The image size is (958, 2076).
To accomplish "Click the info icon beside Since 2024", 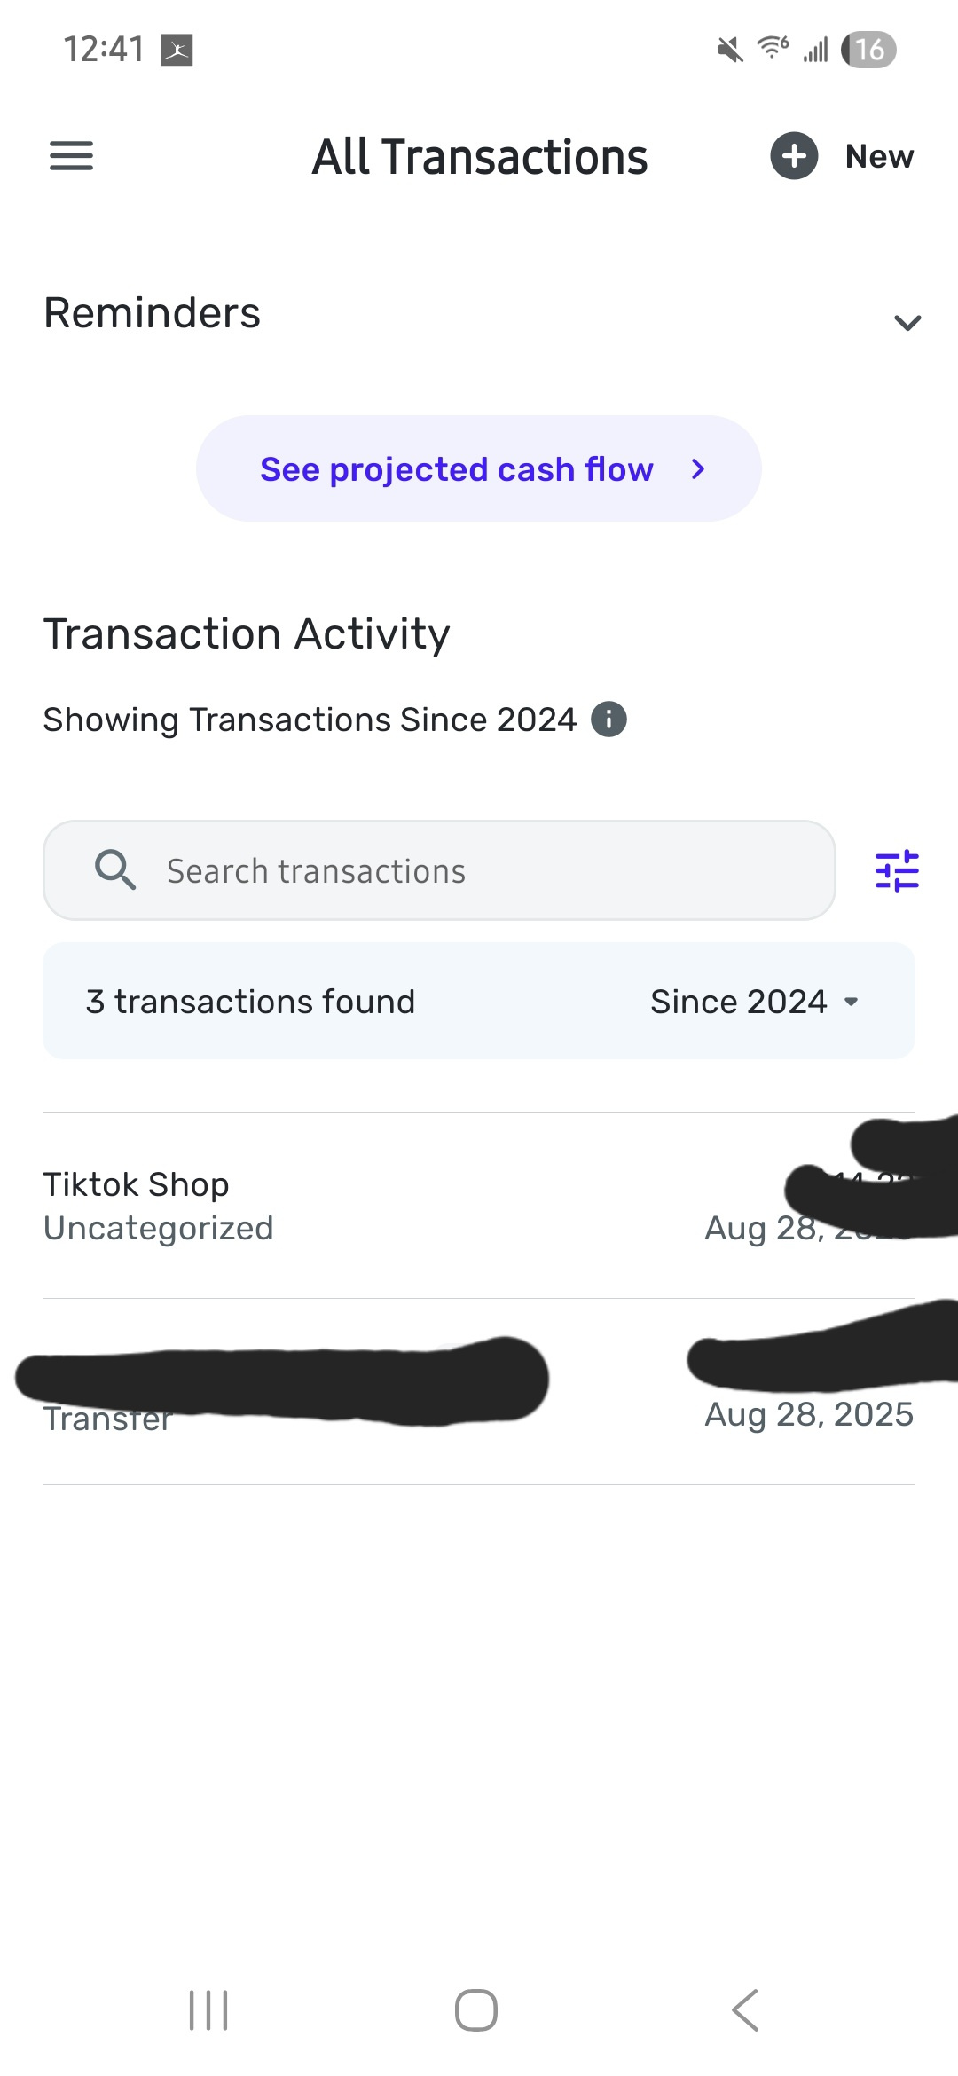I will tap(609, 719).
